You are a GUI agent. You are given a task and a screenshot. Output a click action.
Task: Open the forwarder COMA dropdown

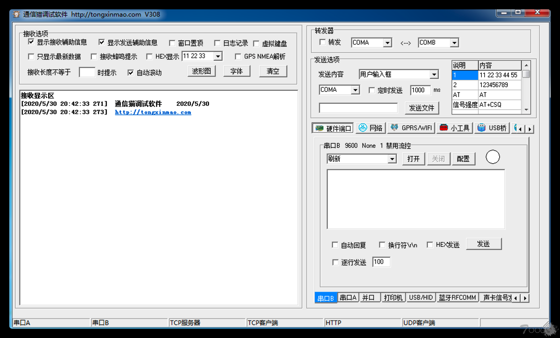(x=387, y=43)
